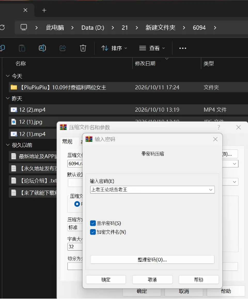The image size is (248, 299).
Task: Click the video icon of 12 (1).mp4
Action: tap(14, 134)
